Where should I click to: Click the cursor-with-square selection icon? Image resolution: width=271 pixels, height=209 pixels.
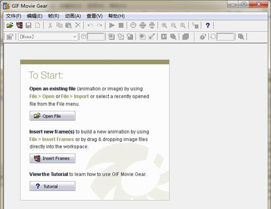pyautogui.click(x=195, y=26)
